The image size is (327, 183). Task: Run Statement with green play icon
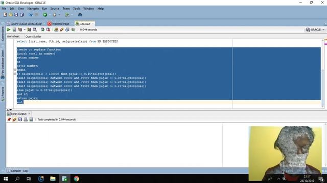pyautogui.click(x=9, y=29)
